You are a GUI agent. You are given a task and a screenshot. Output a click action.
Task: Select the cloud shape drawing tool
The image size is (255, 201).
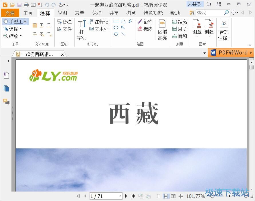[123, 21]
